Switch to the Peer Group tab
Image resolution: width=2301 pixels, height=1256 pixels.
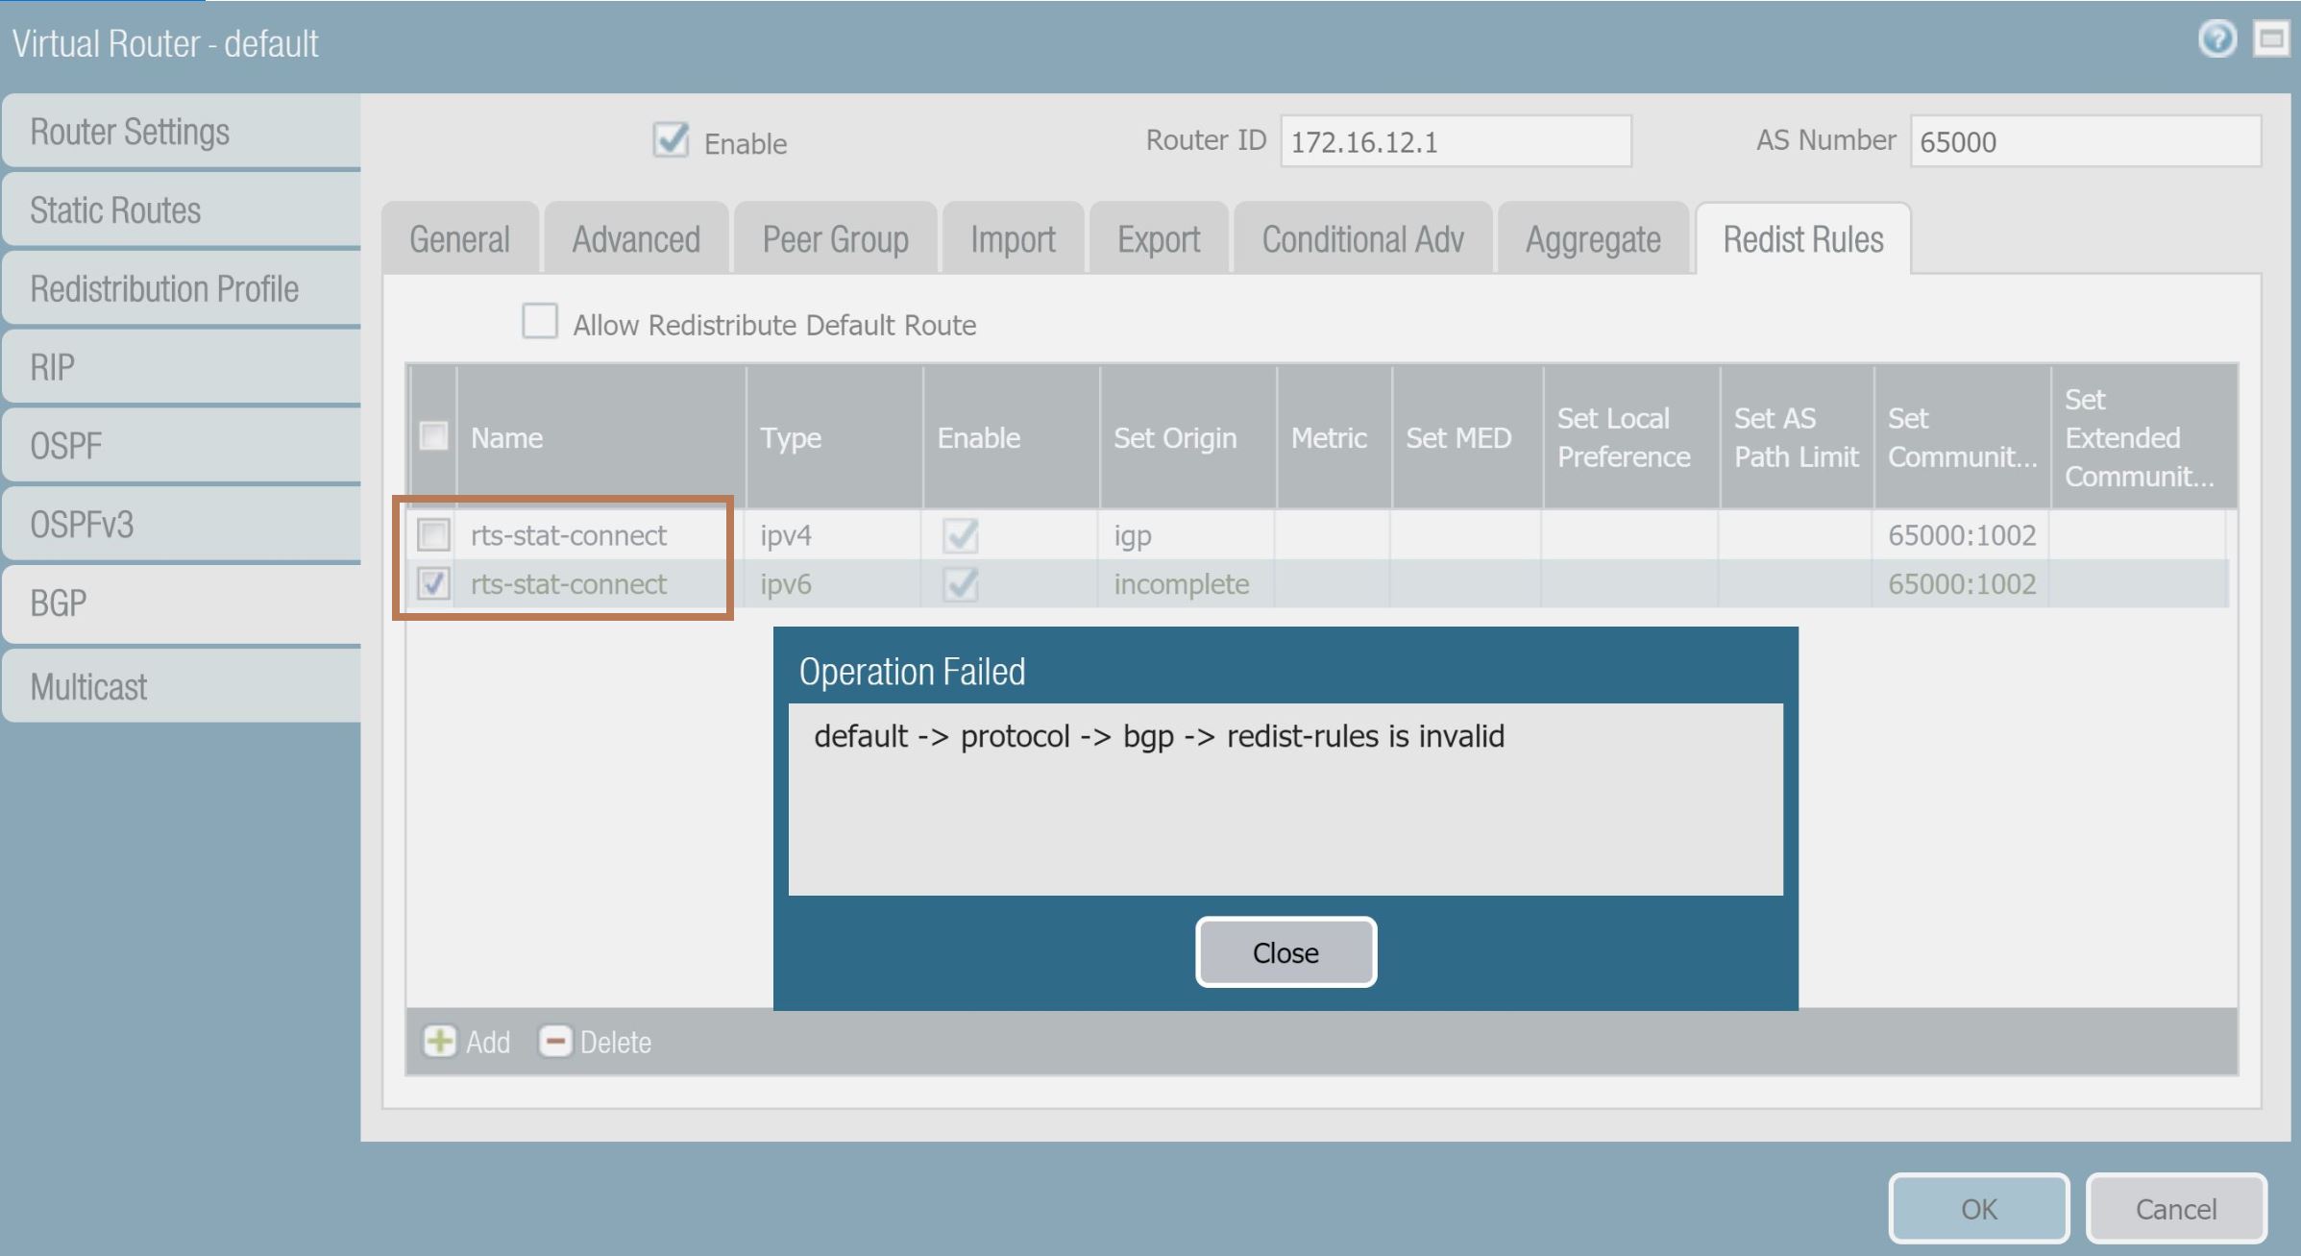835,239
